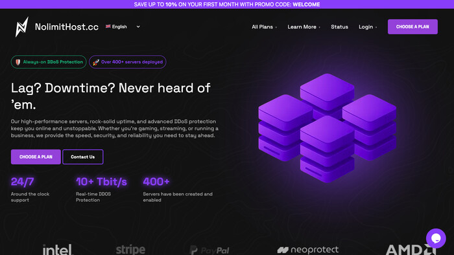Click the neoprotect partner logo
The height and width of the screenshot is (255, 454).
308,250
